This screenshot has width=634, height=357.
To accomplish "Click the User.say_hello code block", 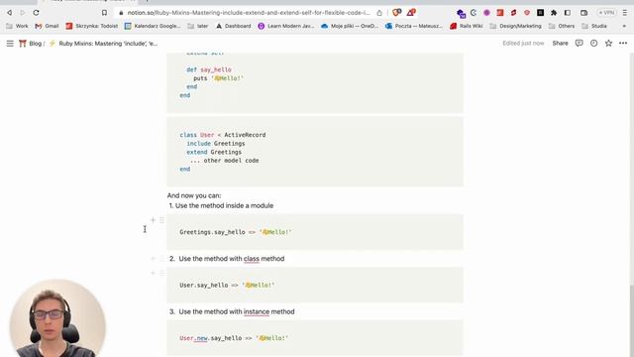I will [x=315, y=285].
